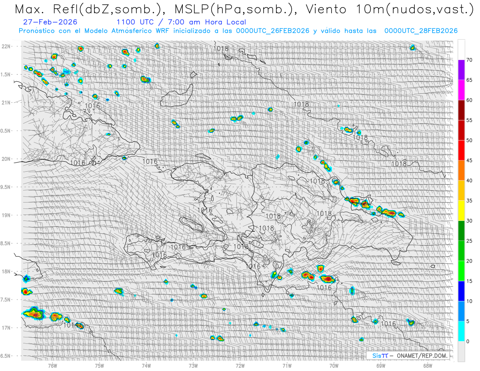This screenshot has width=480, height=371.
Task: Click the 70W longitude axis label
Action: pyautogui.click(x=334, y=365)
